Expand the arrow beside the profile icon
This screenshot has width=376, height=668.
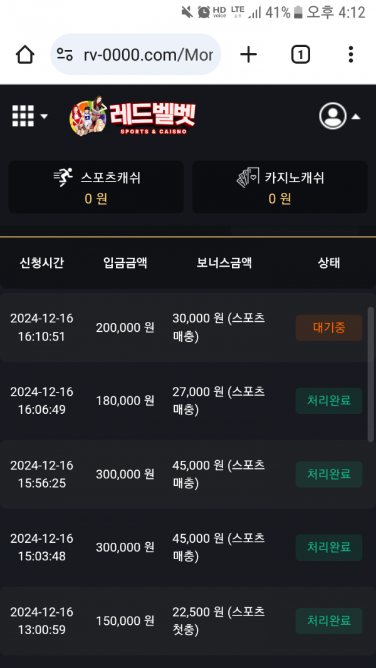[x=355, y=116]
